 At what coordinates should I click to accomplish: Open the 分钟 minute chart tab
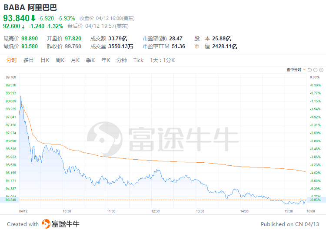122,60
